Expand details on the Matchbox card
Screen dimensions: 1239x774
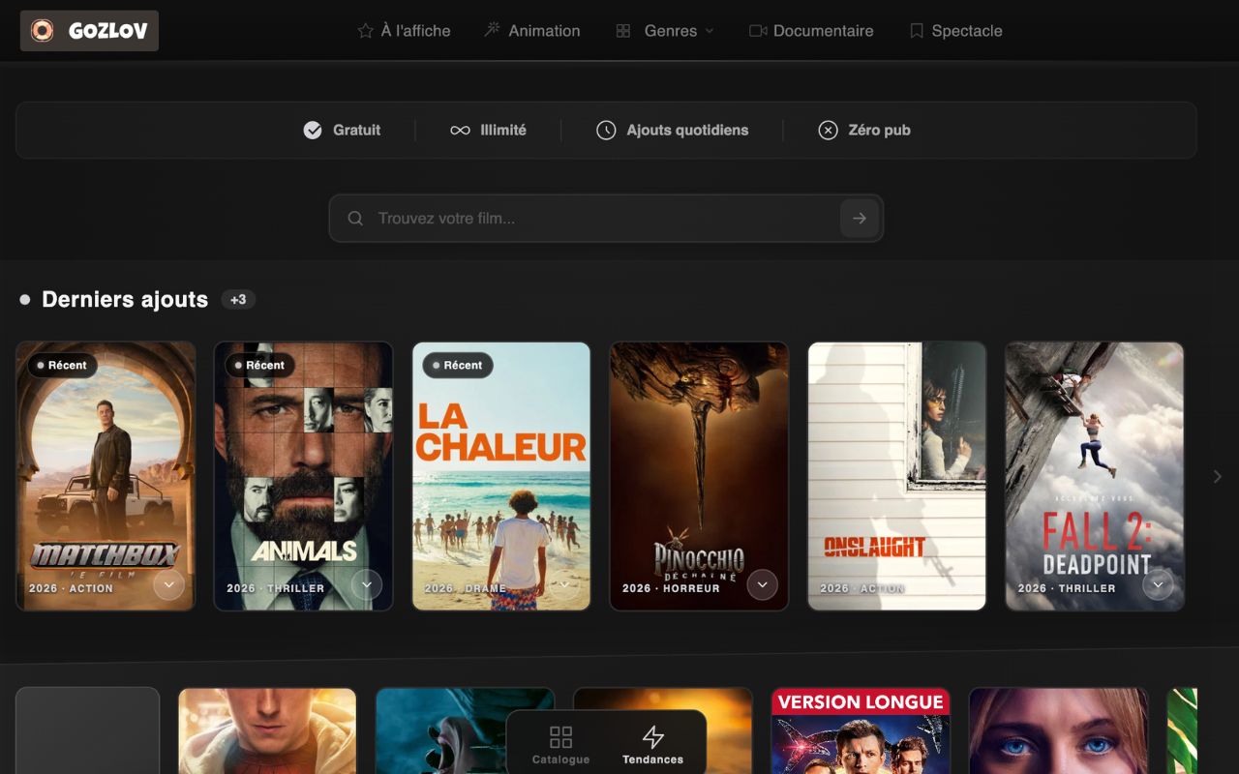point(169,584)
